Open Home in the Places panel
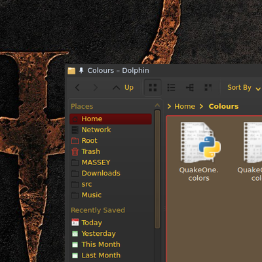 point(111,119)
